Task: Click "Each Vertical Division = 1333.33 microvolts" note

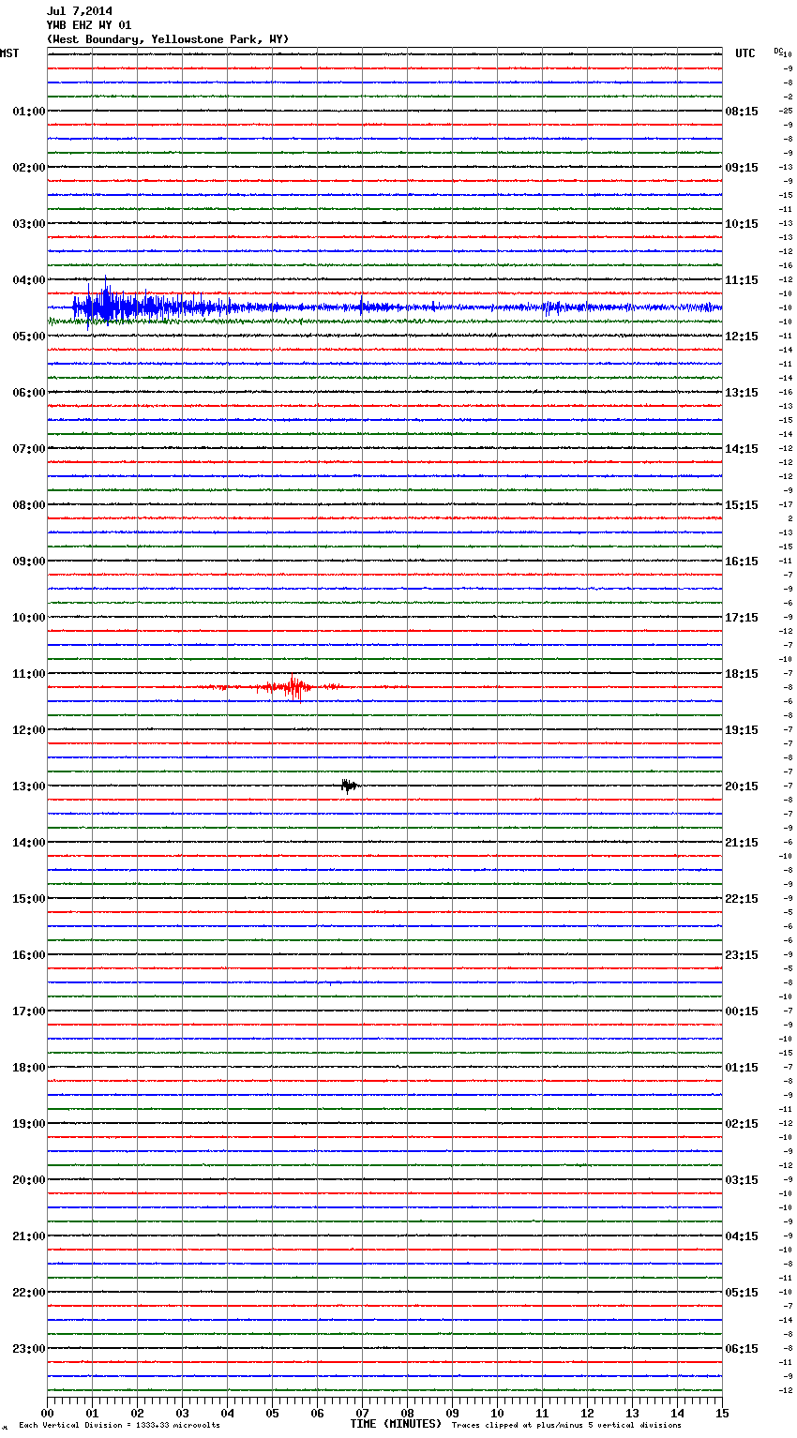Action: [119, 1426]
